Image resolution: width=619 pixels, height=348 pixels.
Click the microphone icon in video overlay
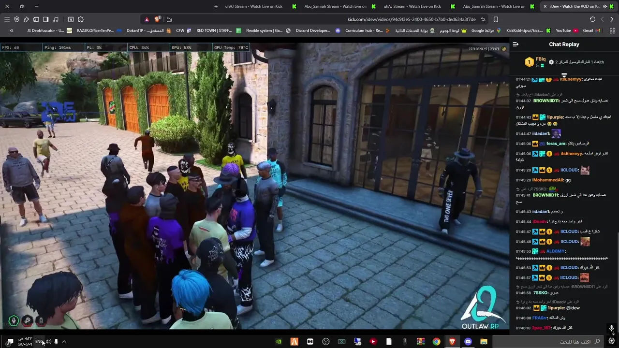14,320
